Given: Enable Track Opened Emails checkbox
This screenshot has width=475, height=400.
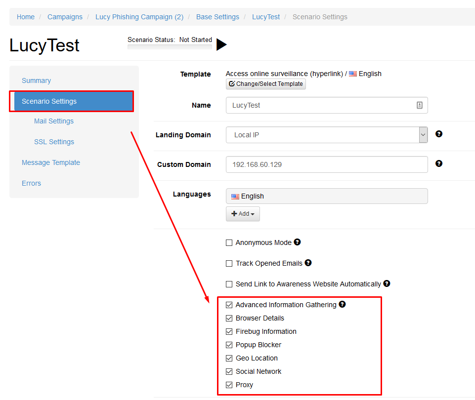Looking at the screenshot, I should (229, 264).
